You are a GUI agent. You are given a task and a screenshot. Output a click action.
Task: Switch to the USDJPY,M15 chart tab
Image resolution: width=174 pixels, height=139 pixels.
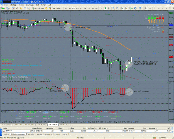(x=30, y=125)
